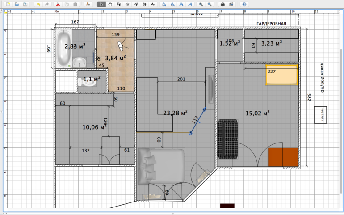Screen dimensions: 344x215
Task: Save the current home plan
Action: click(25, 4)
